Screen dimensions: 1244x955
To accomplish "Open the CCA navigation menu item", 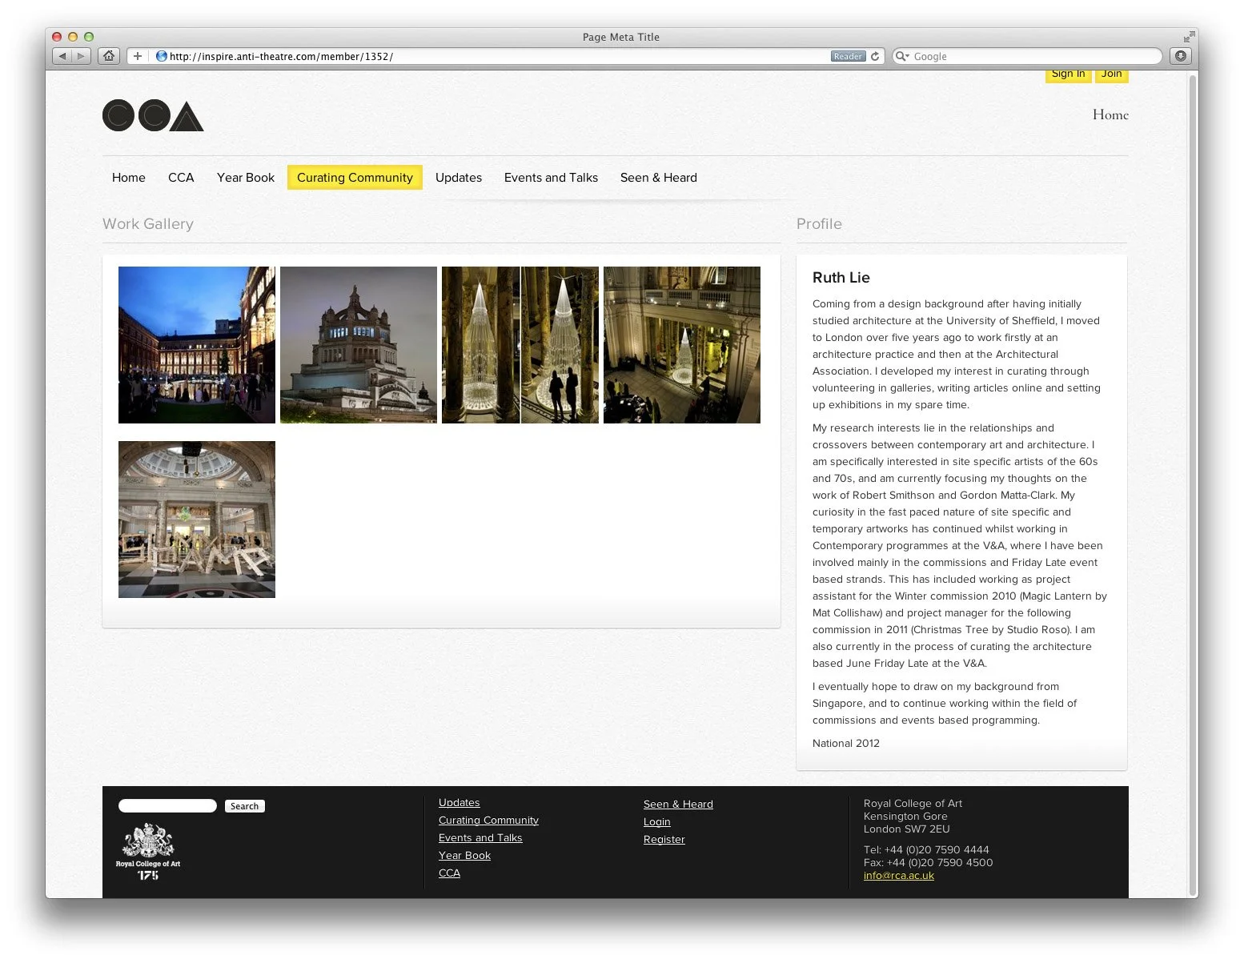I will [181, 178].
